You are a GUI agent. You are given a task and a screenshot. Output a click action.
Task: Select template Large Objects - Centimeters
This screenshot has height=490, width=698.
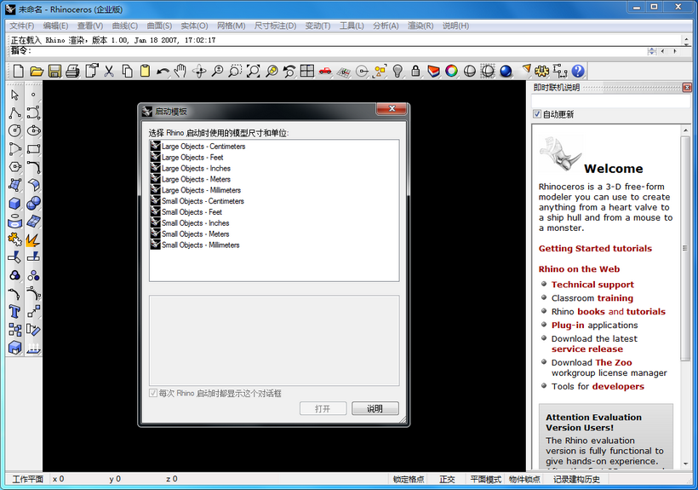click(x=197, y=146)
